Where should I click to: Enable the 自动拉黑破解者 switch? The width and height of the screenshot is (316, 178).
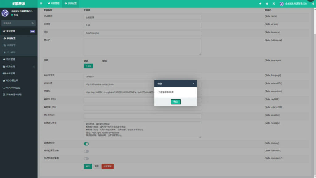pos(86,159)
